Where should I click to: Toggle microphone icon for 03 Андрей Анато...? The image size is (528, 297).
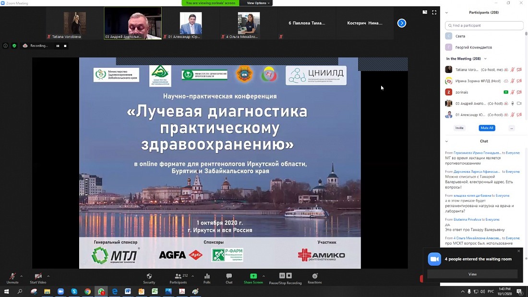pos(513,104)
